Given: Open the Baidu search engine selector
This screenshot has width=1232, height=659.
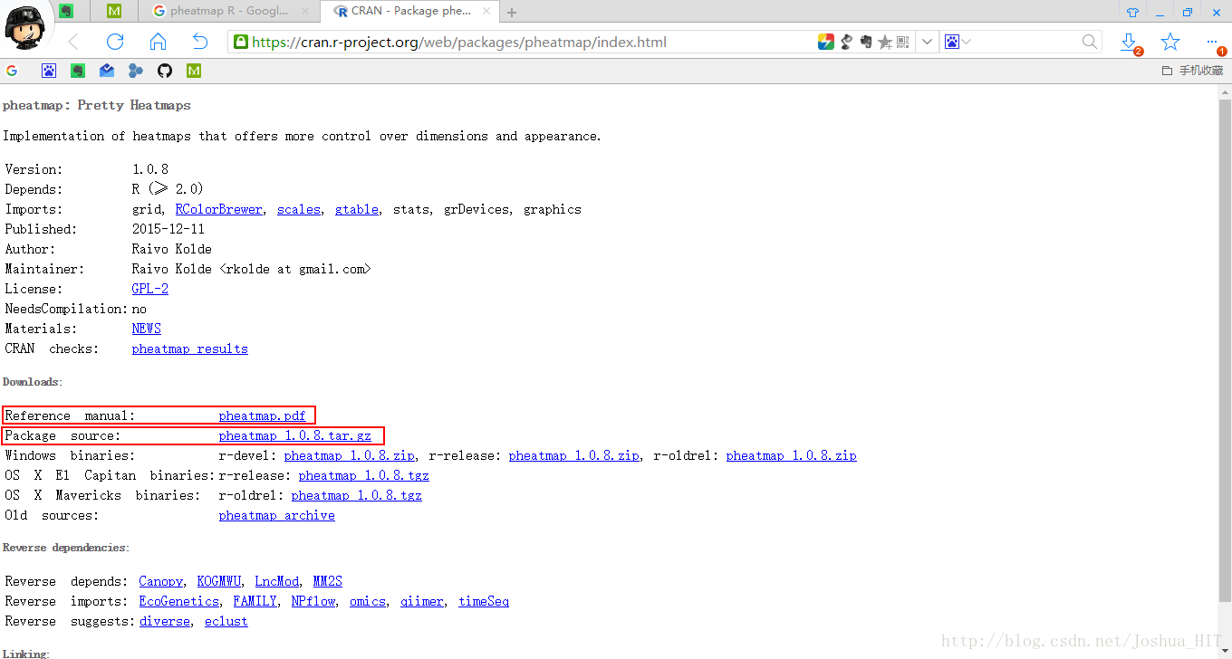Looking at the screenshot, I should click(x=957, y=42).
